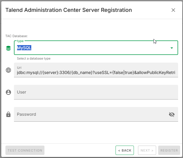Viewport: 183px width, 158px height.
Task: Click the user account icon
Action: [x=8, y=92]
